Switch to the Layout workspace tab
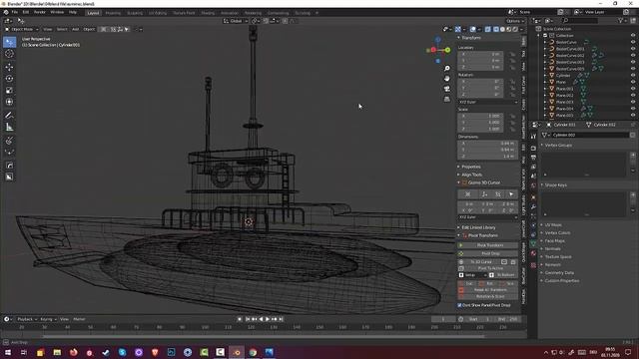Image resolution: width=639 pixels, height=359 pixels. [93, 13]
